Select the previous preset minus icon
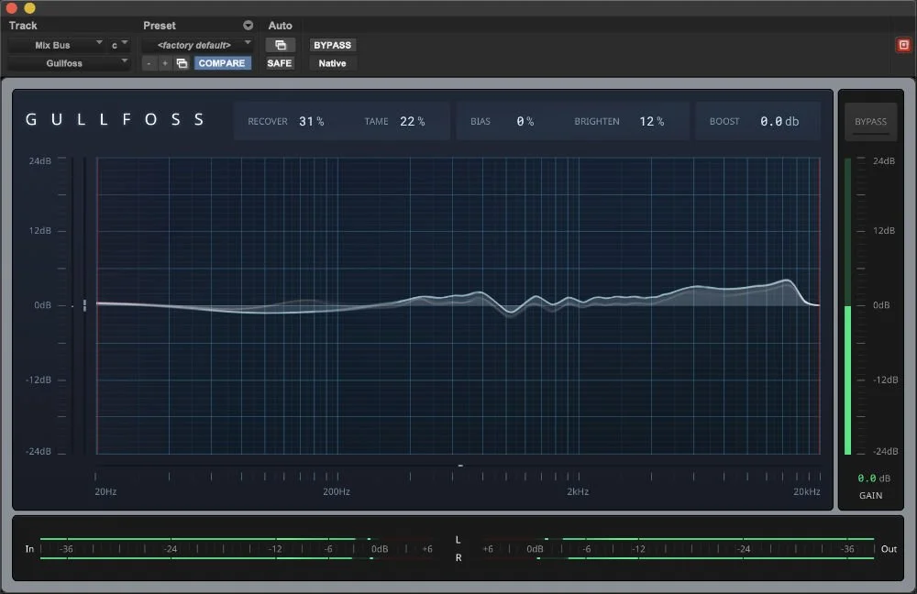Viewport: 917px width, 594px height. 149,63
